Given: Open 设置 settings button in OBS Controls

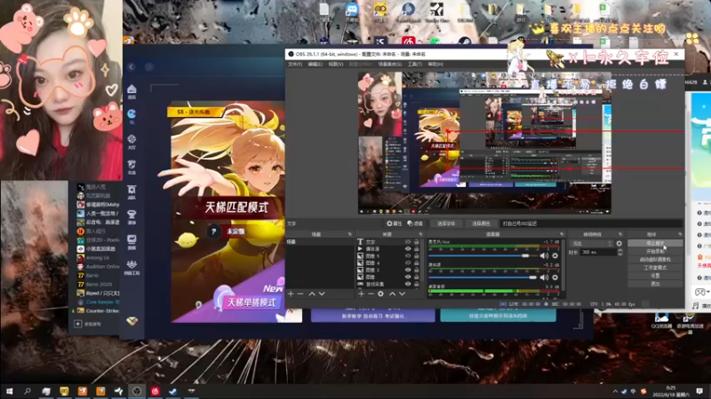Looking at the screenshot, I should [655, 276].
